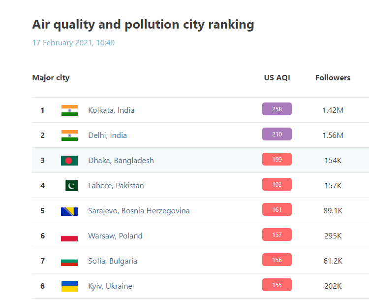Click the Followers column header
This screenshot has width=369, height=303.
point(333,78)
